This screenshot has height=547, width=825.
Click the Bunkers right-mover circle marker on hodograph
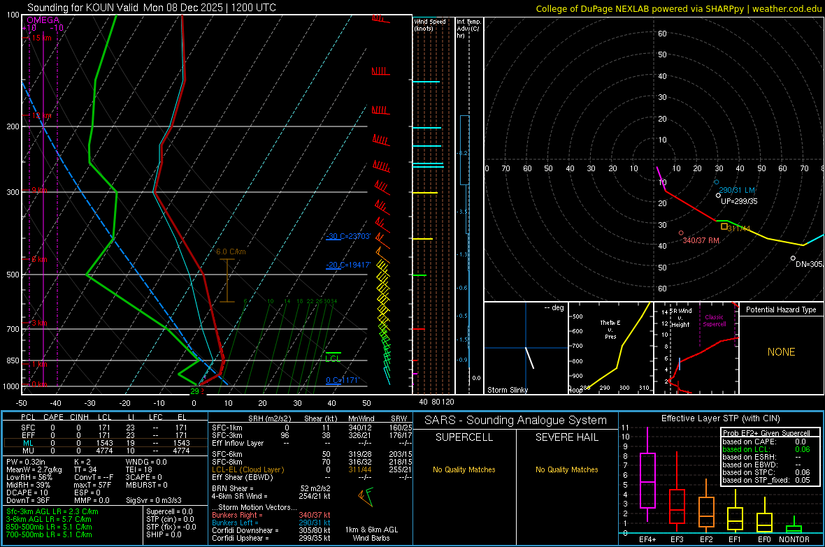[681, 233]
